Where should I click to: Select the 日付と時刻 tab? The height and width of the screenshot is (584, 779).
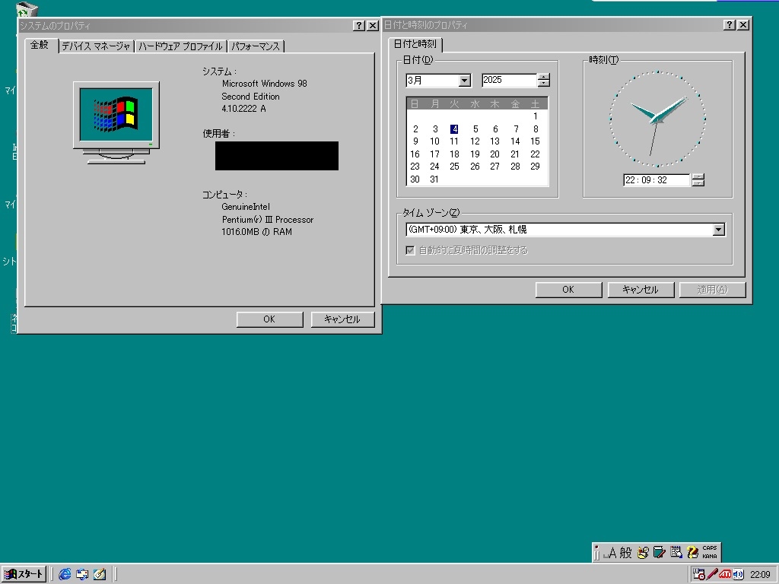[x=415, y=43]
